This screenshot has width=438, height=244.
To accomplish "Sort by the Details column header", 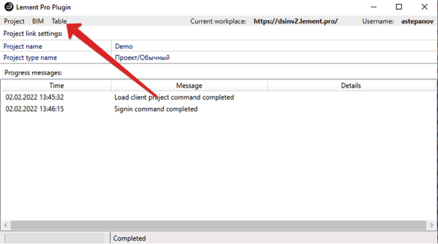I will pos(351,86).
